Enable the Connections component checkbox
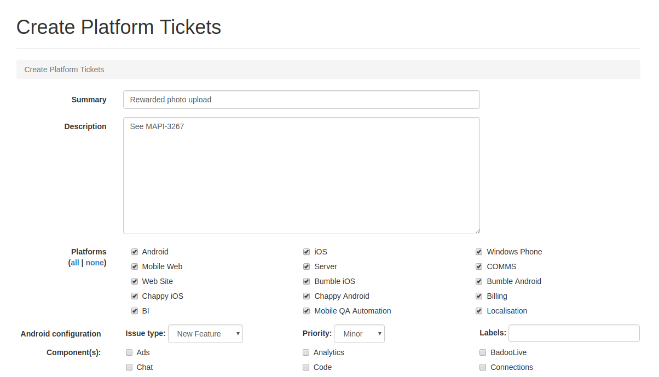Viewport: 659px width, 377px height. pyautogui.click(x=483, y=367)
